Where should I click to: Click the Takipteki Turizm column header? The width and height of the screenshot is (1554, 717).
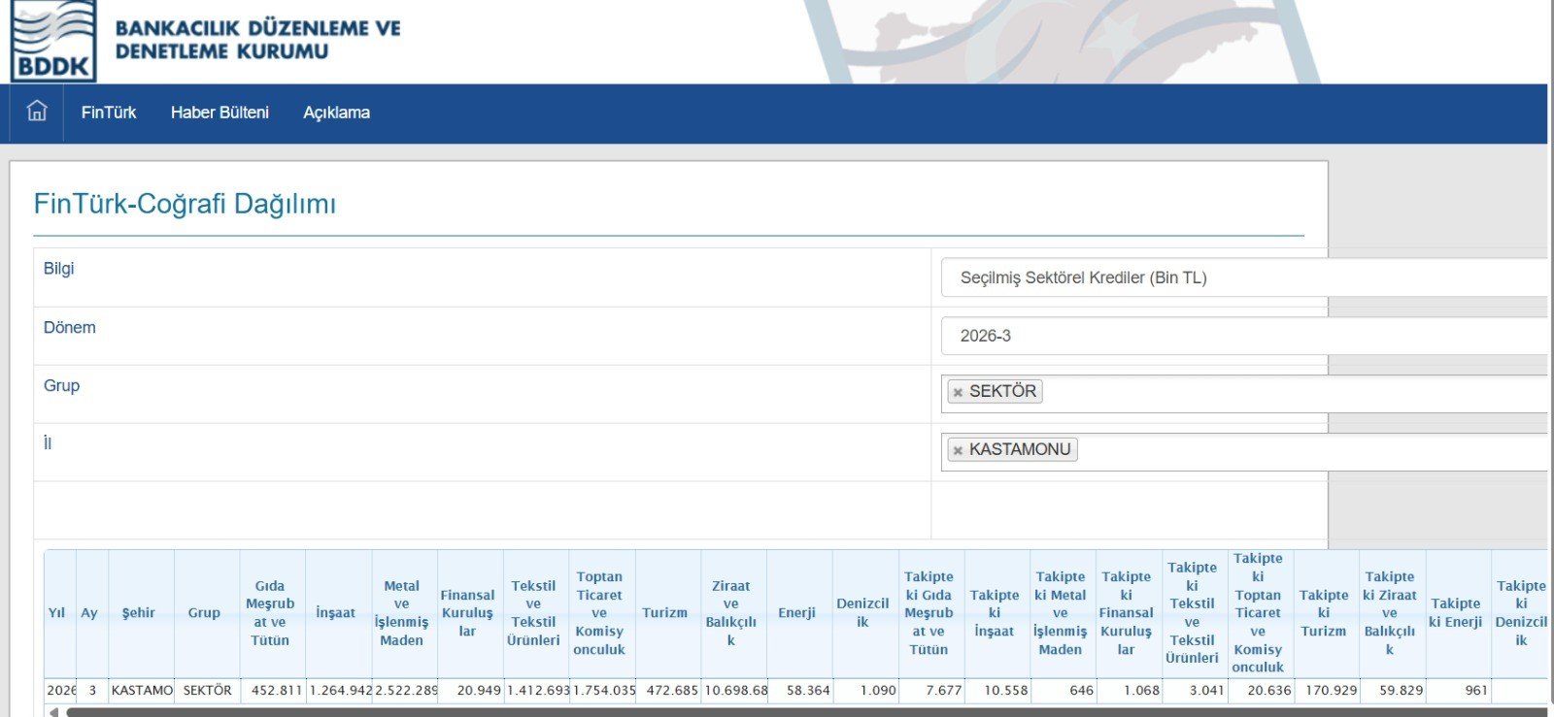pyautogui.click(x=1328, y=613)
